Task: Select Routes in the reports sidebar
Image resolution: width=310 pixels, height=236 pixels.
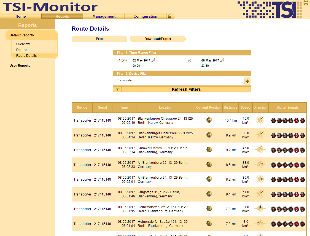Action: 21,50
